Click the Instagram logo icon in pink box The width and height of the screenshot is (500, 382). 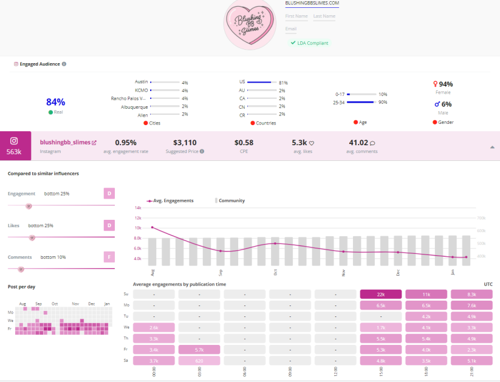coord(13,141)
